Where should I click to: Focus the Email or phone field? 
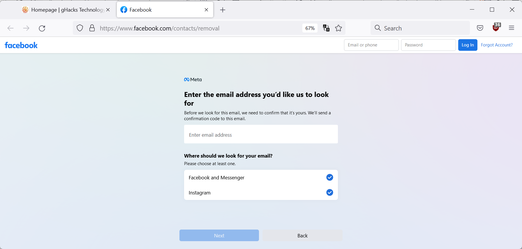click(x=371, y=45)
